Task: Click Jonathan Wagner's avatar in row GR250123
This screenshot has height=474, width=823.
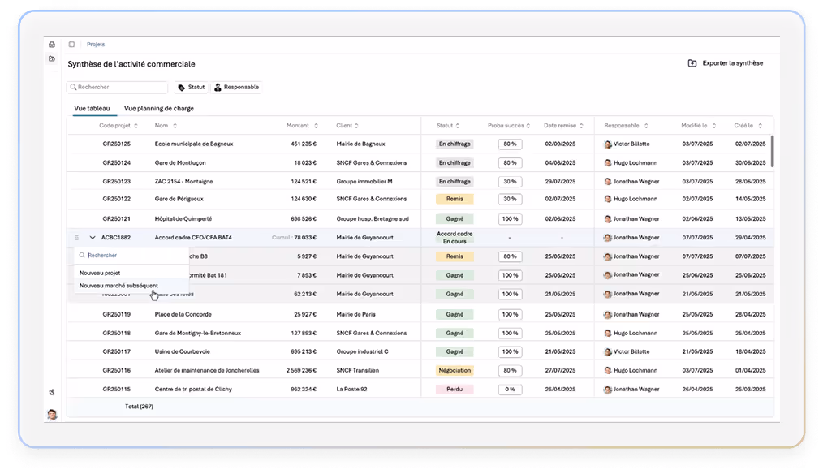Action: [x=608, y=182]
